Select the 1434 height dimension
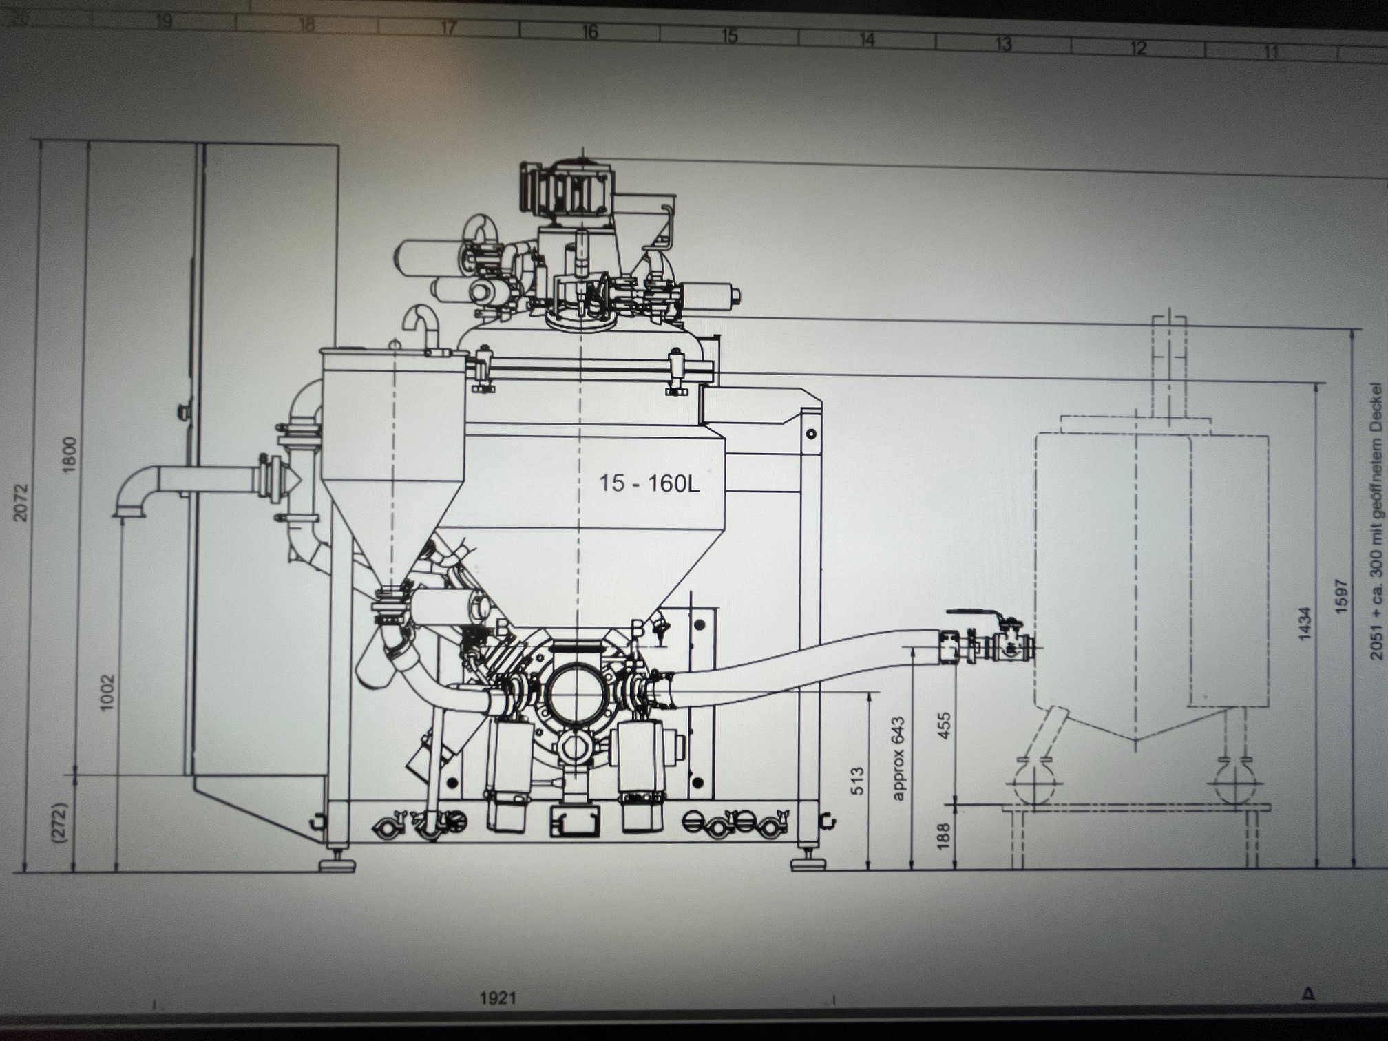The width and height of the screenshot is (1388, 1041). coord(1304,624)
